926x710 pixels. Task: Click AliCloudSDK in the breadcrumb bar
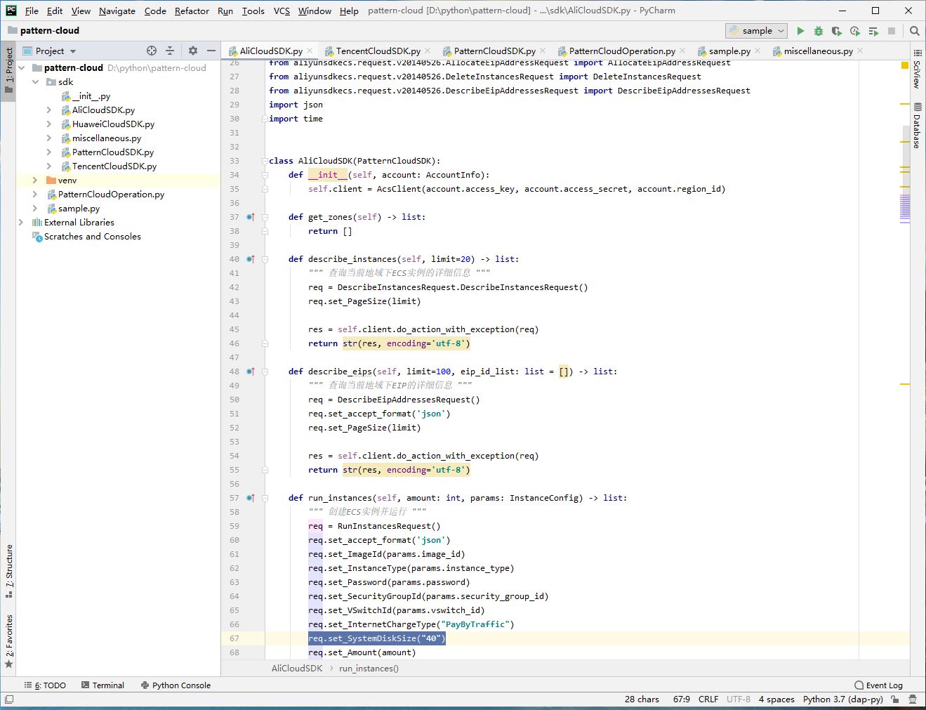tap(297, 669)
